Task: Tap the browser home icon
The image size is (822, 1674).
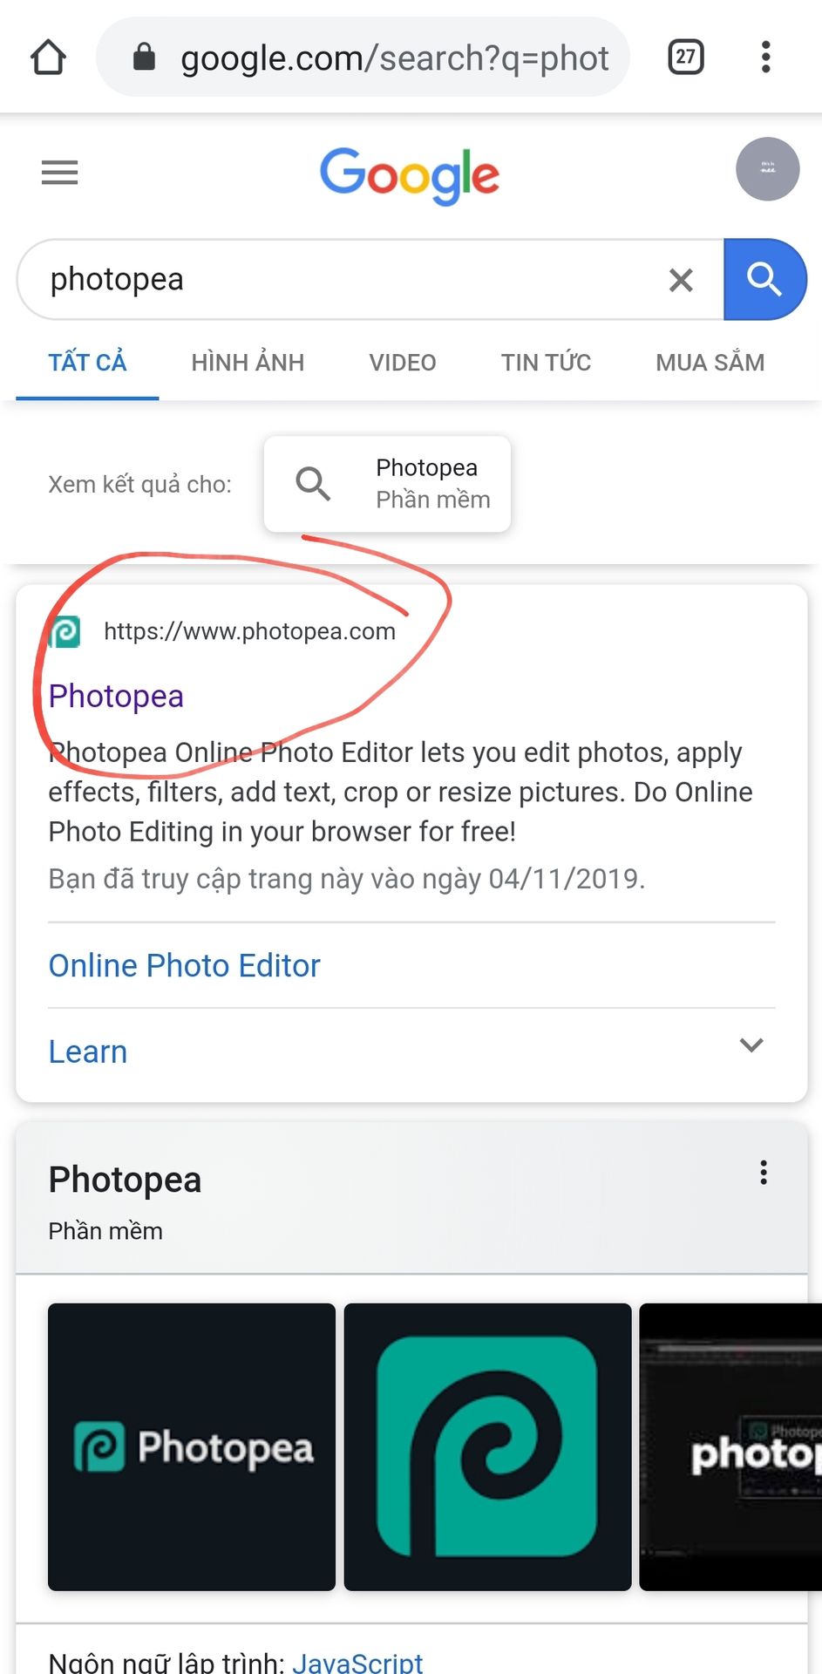Action: coord(49,58)
